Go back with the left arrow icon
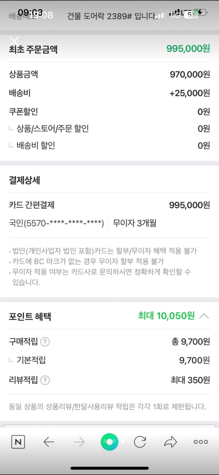This screenshot has height=475, width=219. [x=48, y=442]
